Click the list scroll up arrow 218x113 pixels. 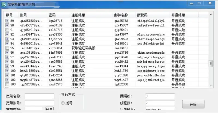211,14
